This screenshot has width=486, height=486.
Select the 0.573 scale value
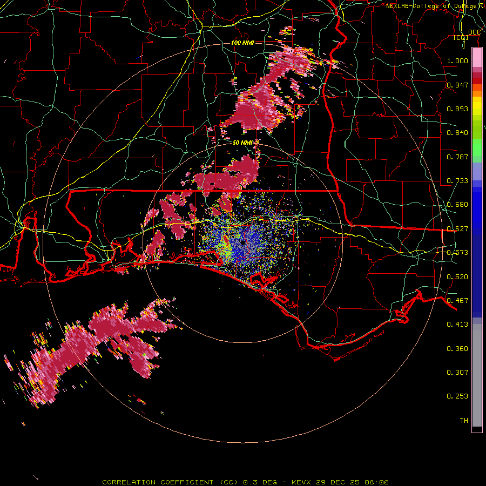tap(457, 253)
